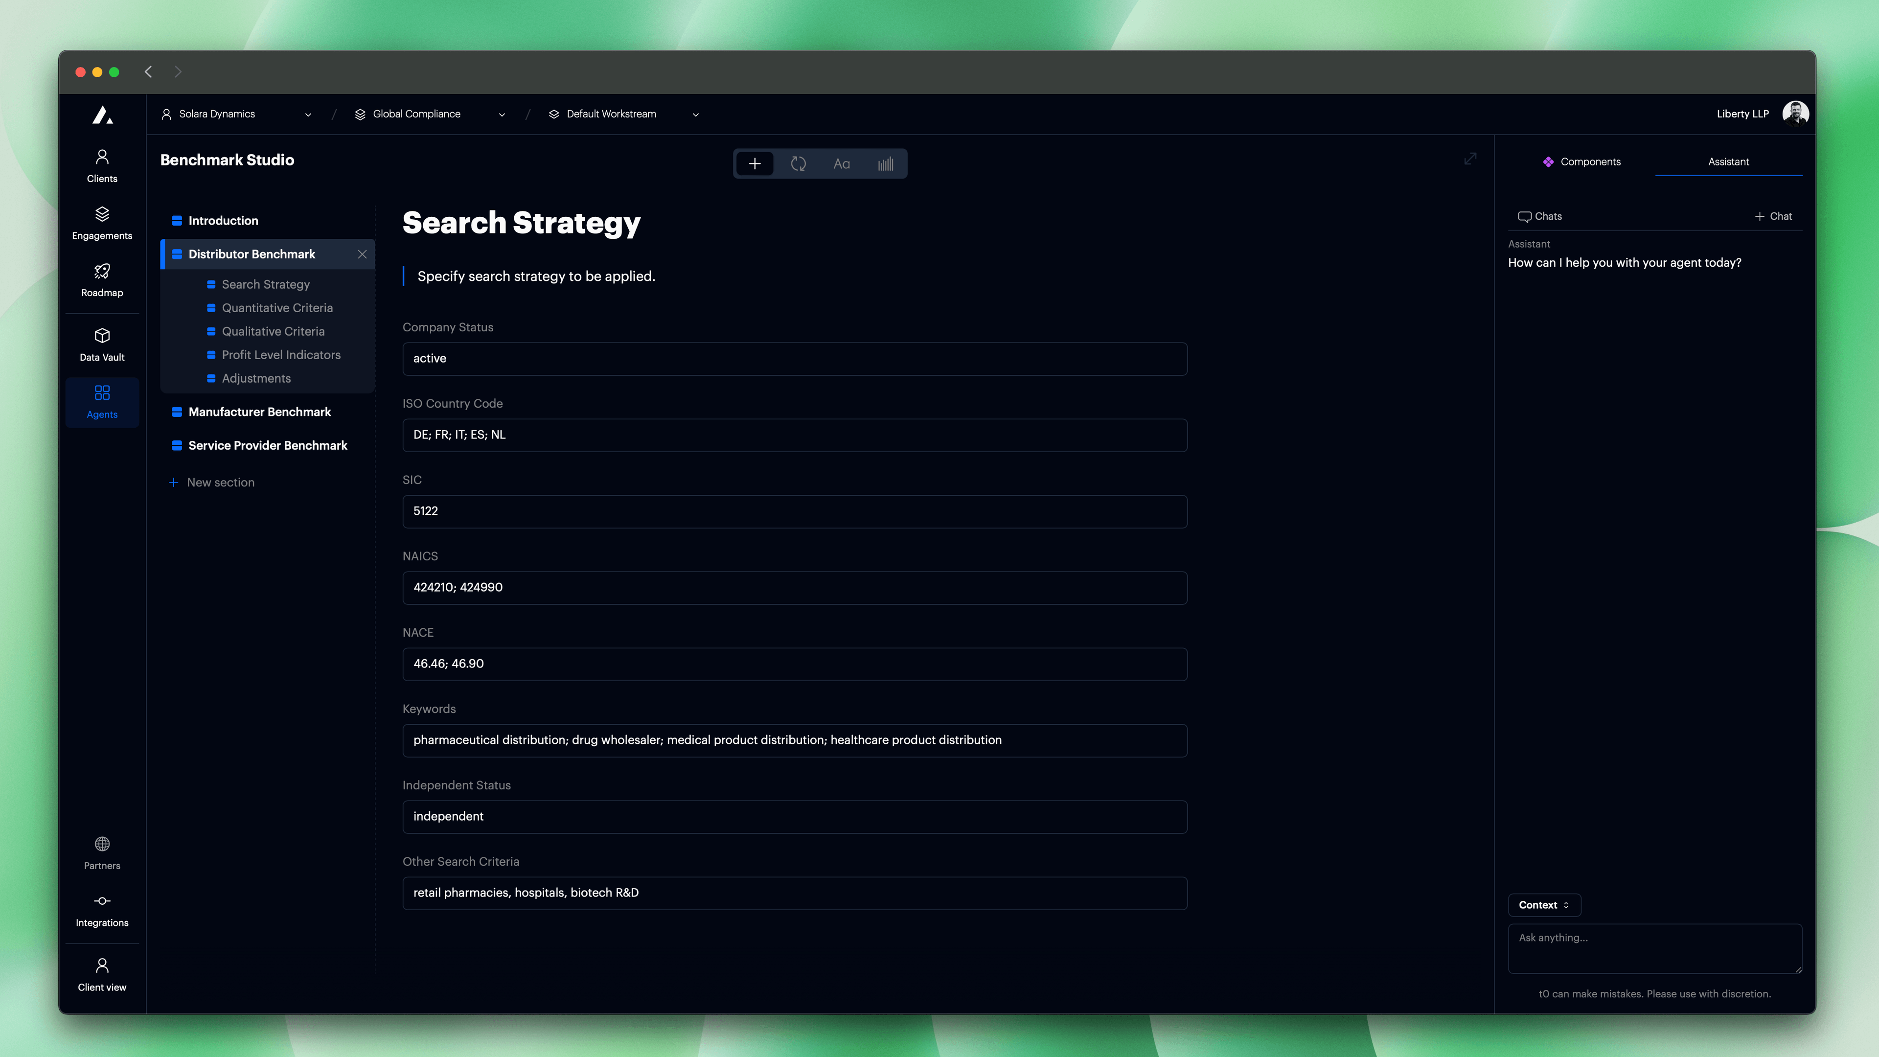Open the Roadmap section
The image size is (1879, 1057).
pos(101,278)
